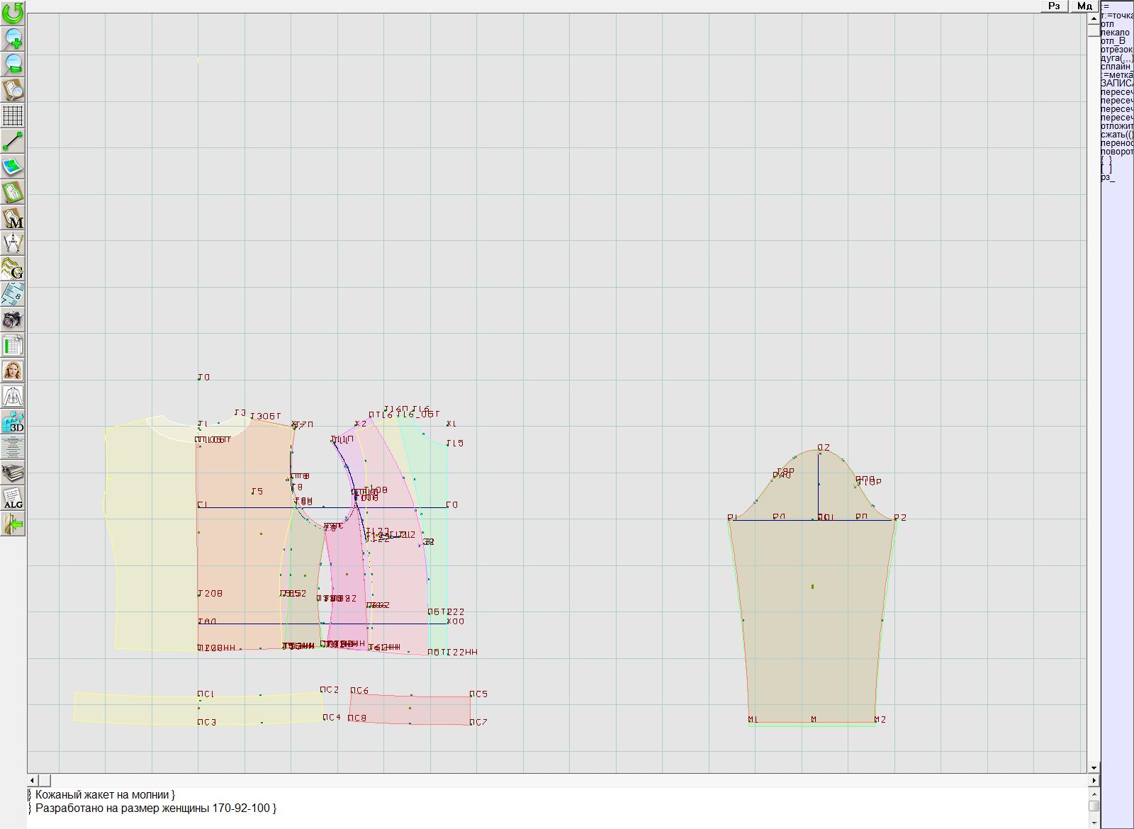Launch the 3D view icon
Viewport: 1134px width, 829px height.
pos(13,422)
